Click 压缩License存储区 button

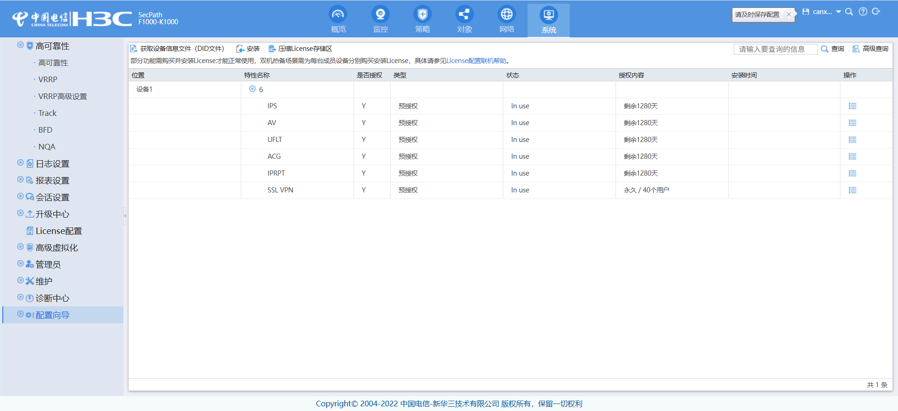tap(300, 49)
